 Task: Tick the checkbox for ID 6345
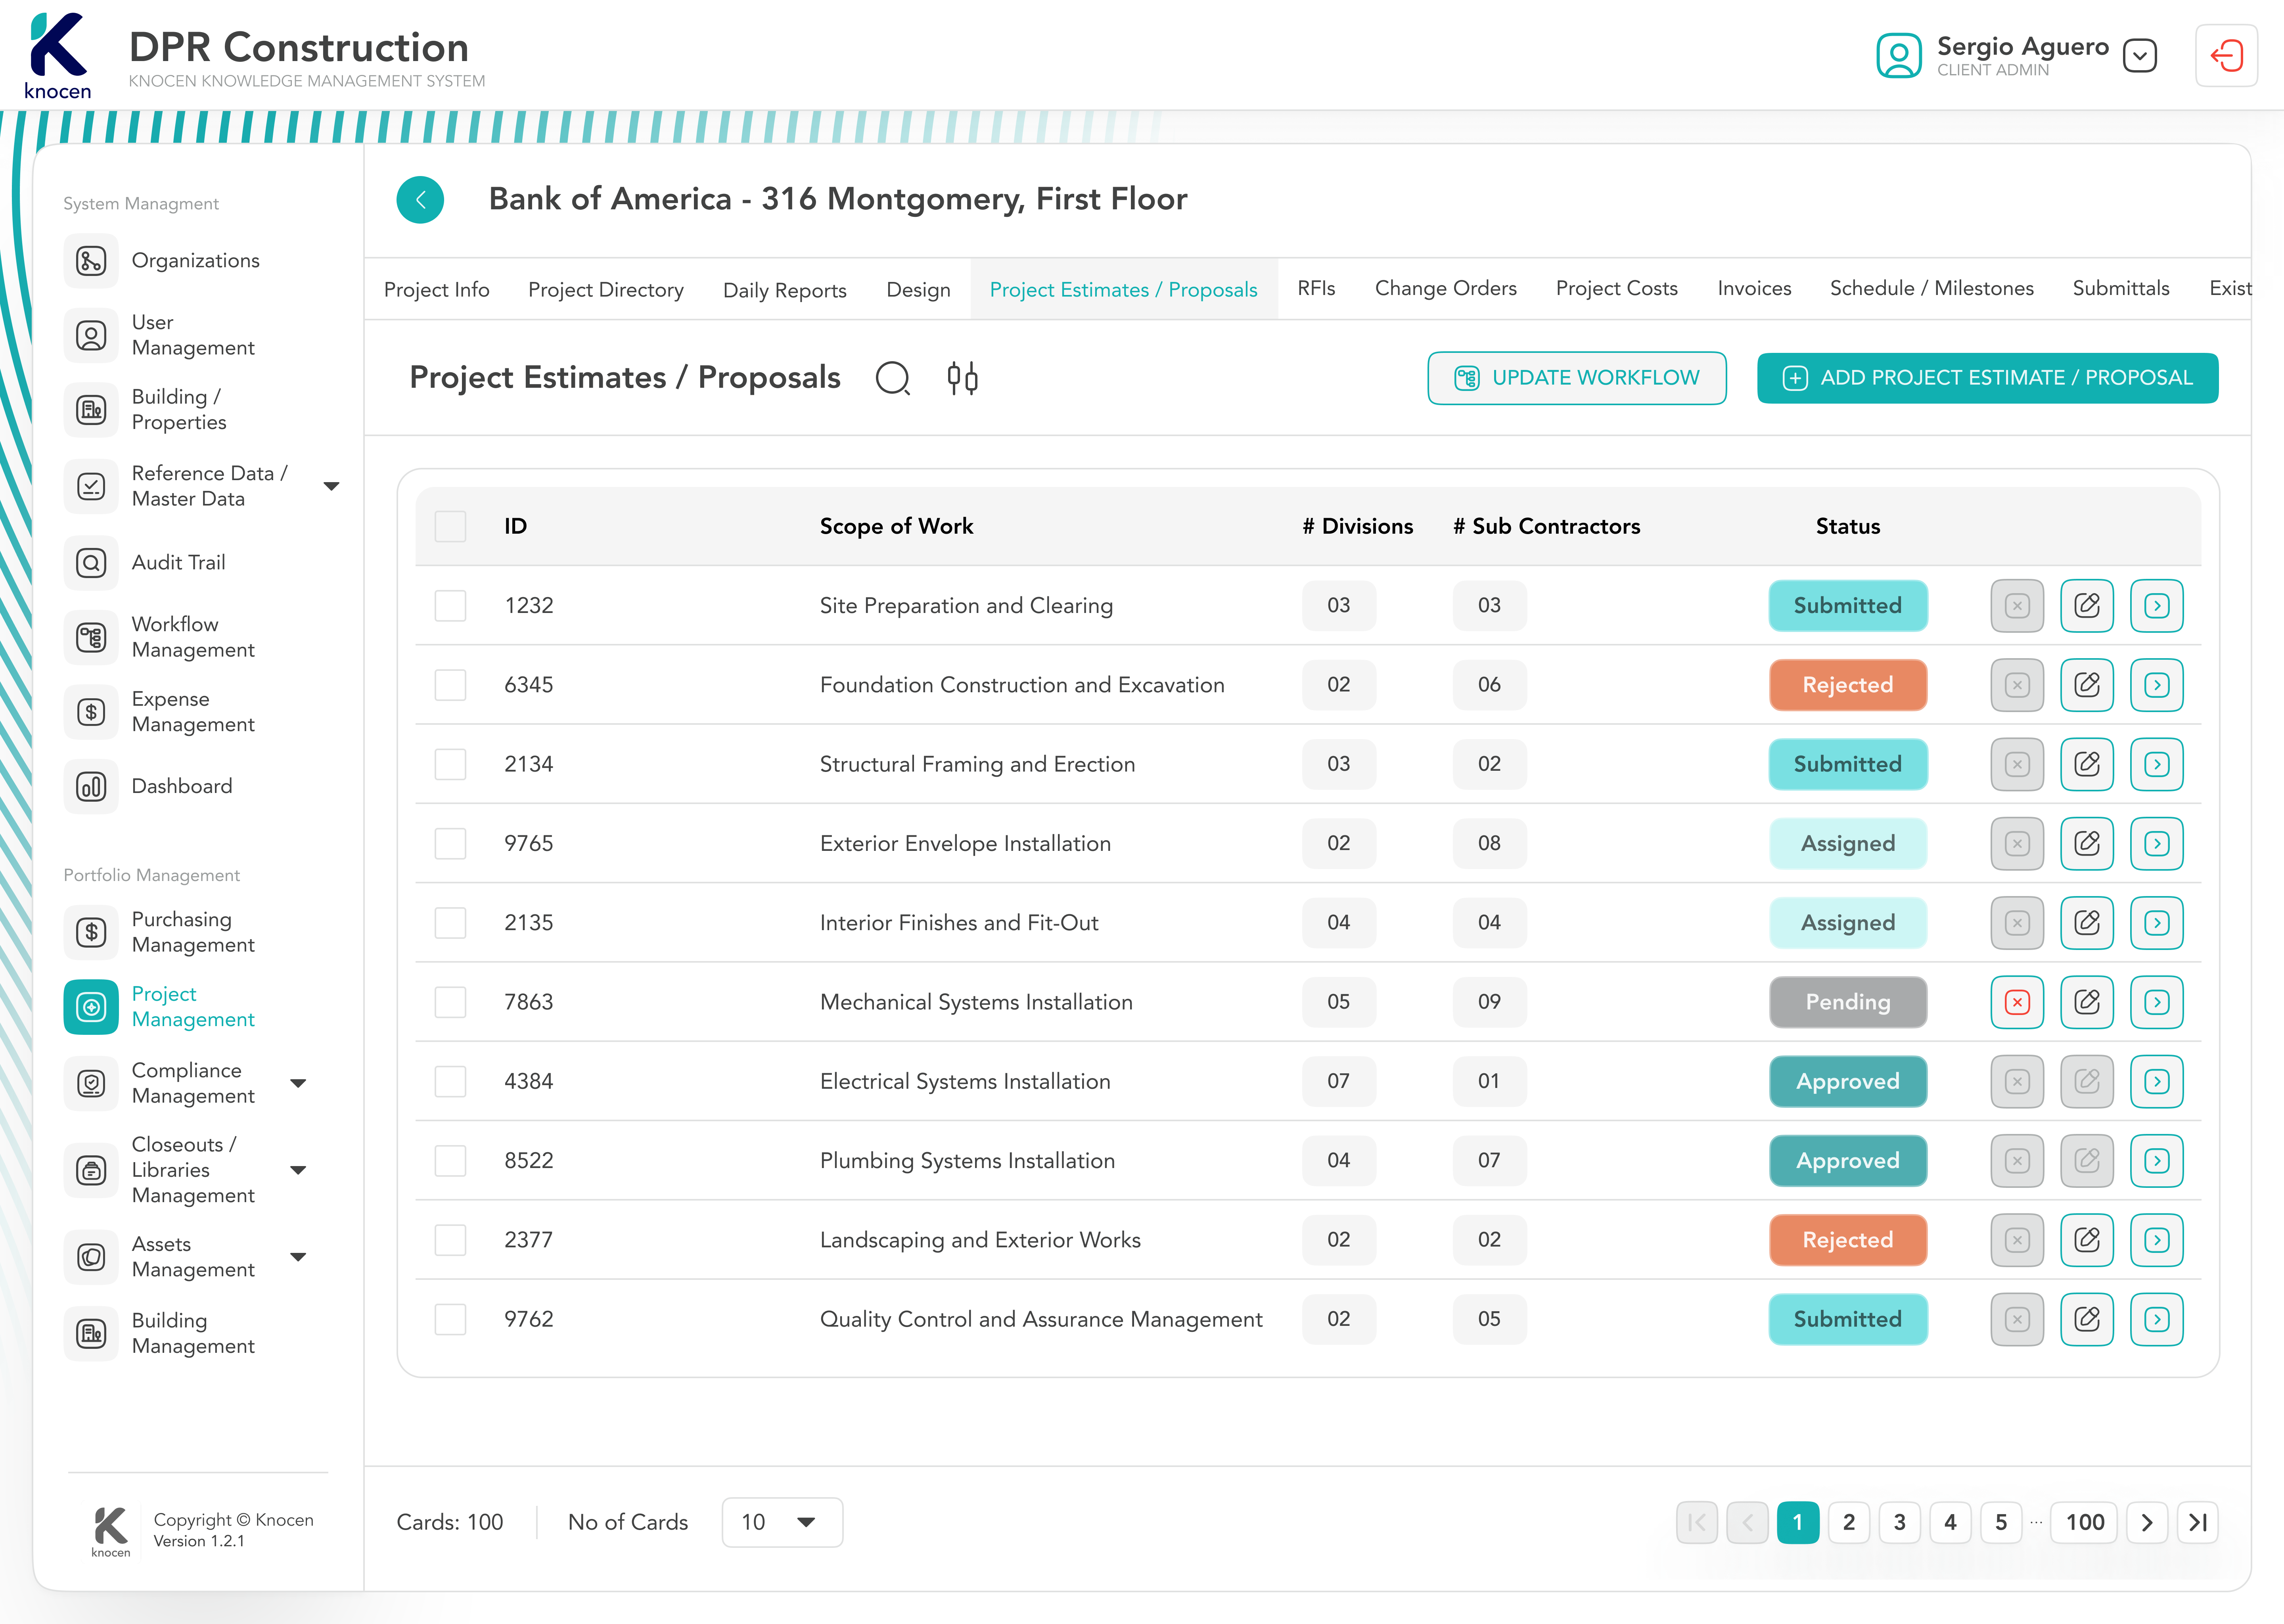click(x=450, y=685)
